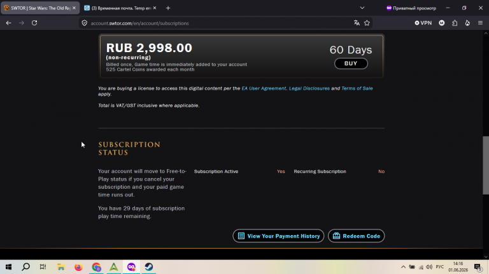The image size is (489, 274).
Task: Open the browser hamburger menu
Action: pos(480,23)
